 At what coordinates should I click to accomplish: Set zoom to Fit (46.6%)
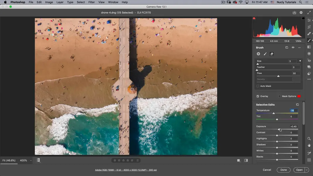[9, 160]
